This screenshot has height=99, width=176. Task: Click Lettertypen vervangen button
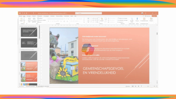pos(123,20)
